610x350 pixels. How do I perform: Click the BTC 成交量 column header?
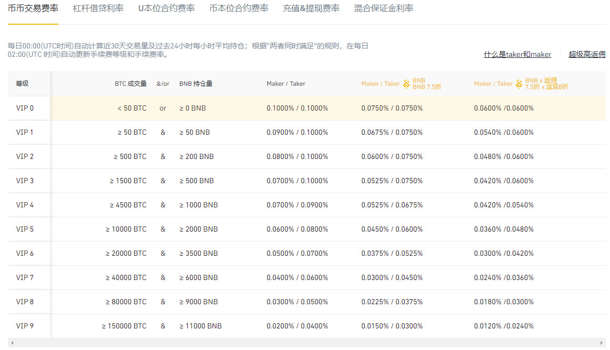131,84
